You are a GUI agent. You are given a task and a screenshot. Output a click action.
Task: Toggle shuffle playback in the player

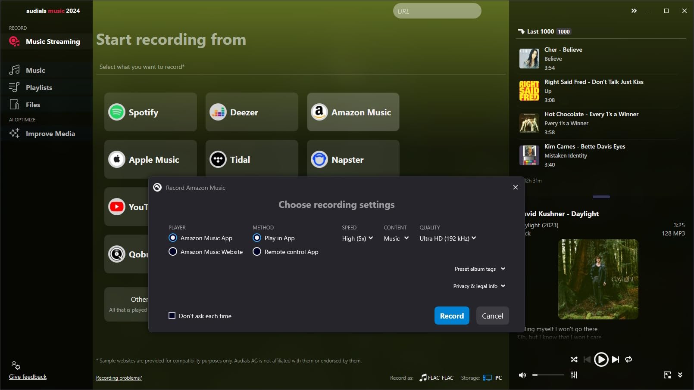574,359
